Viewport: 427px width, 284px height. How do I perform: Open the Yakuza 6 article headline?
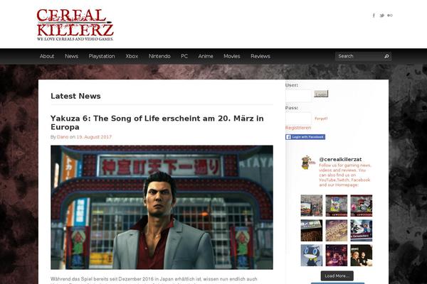click(157, 123)
